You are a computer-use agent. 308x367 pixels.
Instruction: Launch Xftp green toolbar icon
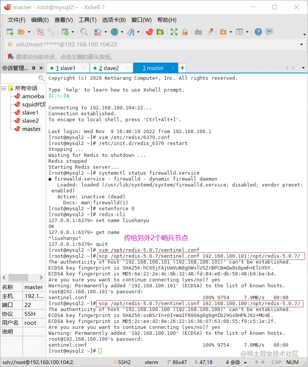pos(160,32)
